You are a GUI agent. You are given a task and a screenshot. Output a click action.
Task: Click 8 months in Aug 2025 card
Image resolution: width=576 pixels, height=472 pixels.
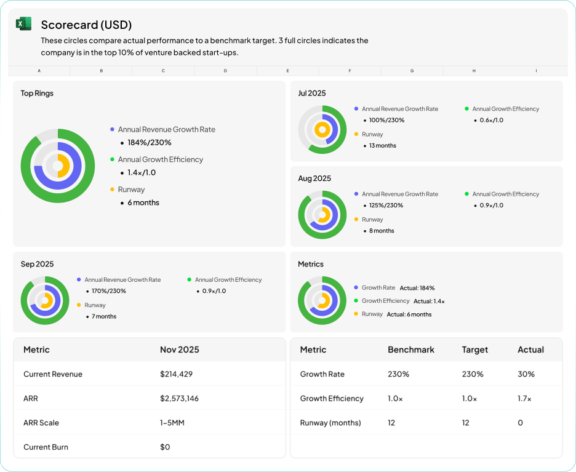pyautogui.click(x=382, y=231)
